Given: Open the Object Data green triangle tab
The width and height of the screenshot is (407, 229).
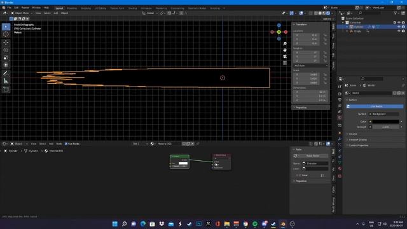Looking at the screenshot, I should pyautogui.click(x=340, y=163).
